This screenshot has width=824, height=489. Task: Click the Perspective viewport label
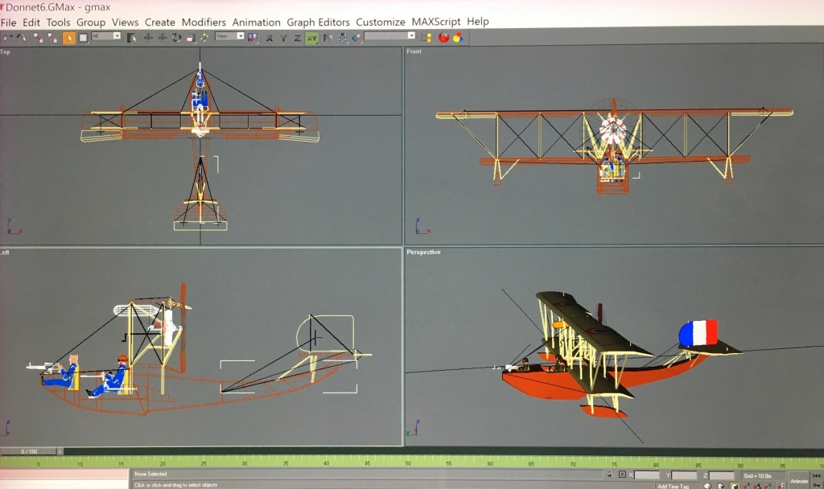[x=423, y=253]
